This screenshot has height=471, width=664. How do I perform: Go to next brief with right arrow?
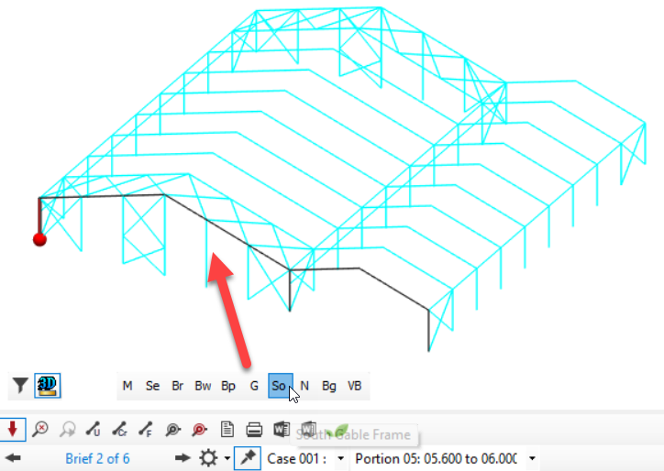pos(183,458)
